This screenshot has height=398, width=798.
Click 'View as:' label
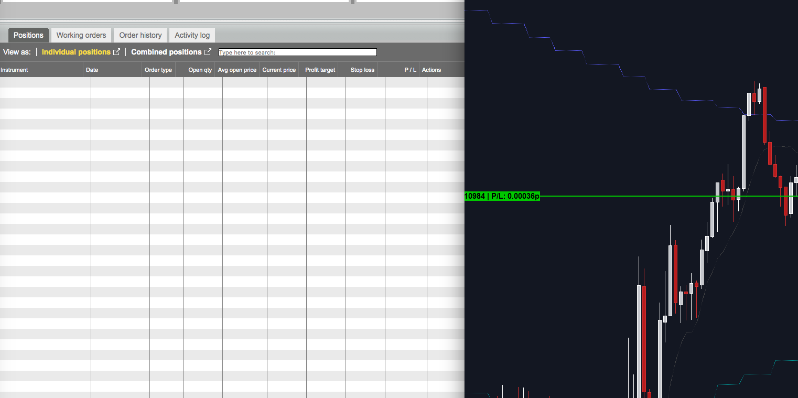[x=17, y=52]
